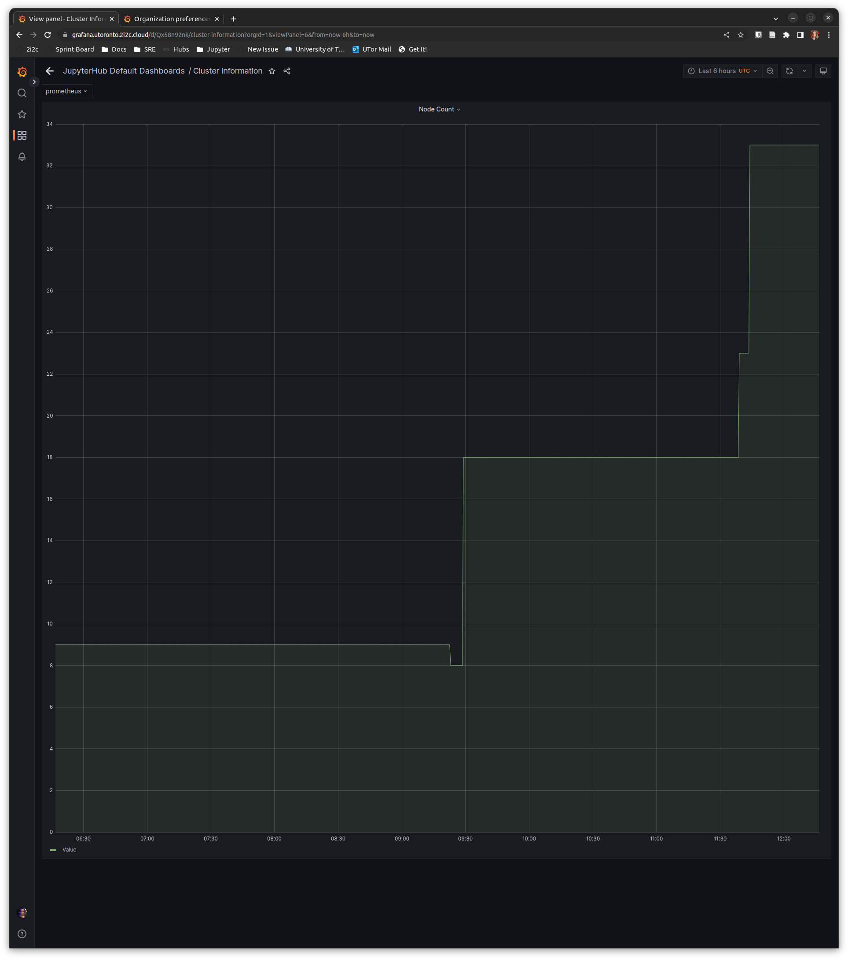Toggle the Value series in the legend

69,849
